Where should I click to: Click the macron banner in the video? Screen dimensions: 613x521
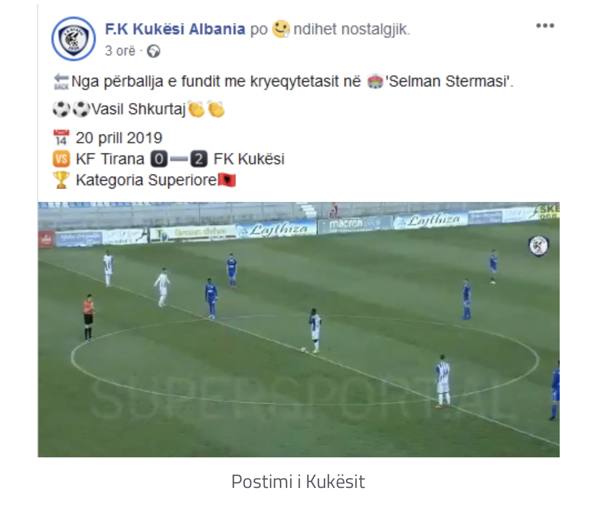click(355, 224)
